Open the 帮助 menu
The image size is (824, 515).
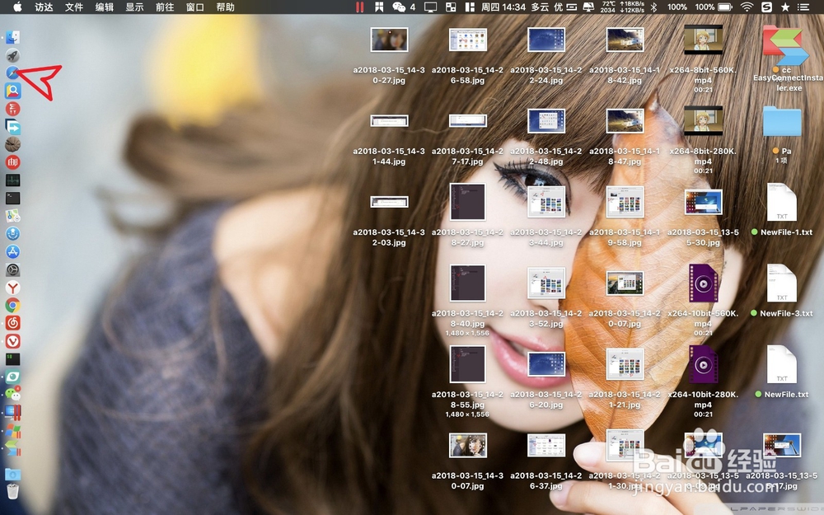(x=226, y=7)
